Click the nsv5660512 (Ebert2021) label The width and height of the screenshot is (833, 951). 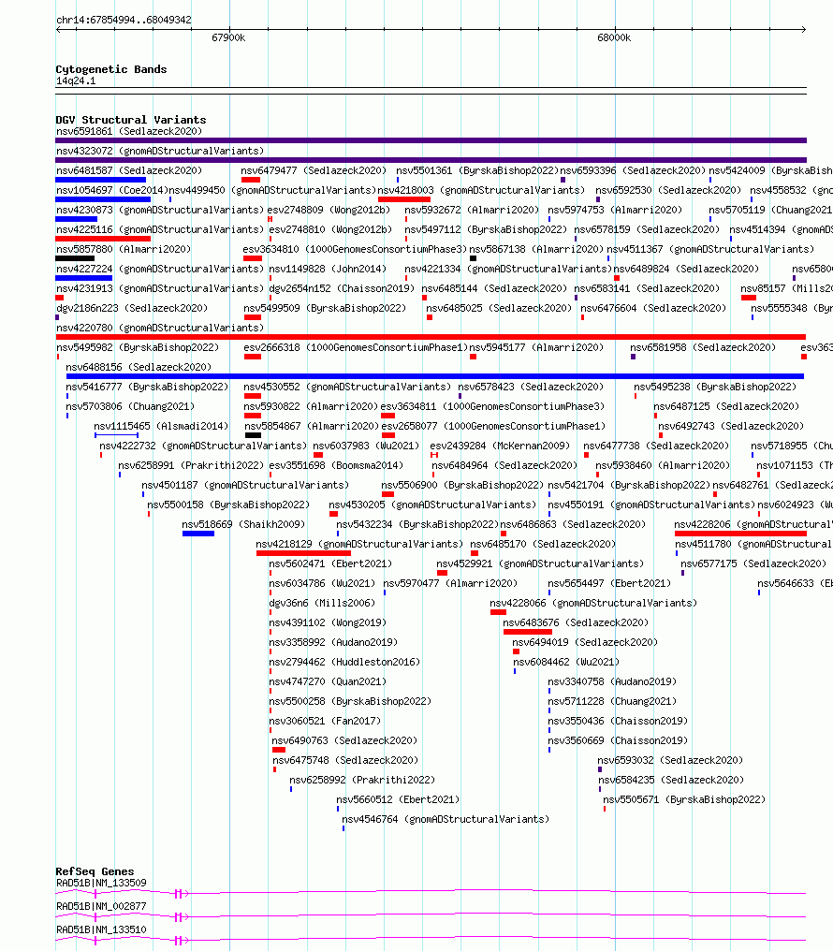(x=398, y=800)
